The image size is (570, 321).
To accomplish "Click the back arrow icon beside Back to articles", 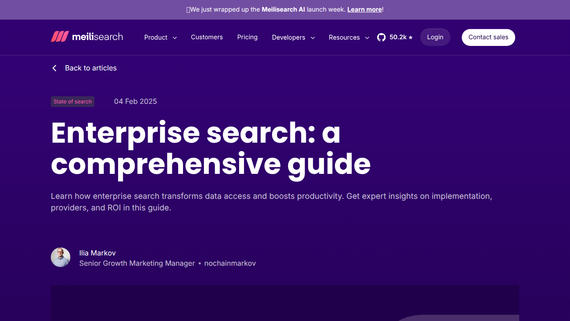I will pos(54,68).
